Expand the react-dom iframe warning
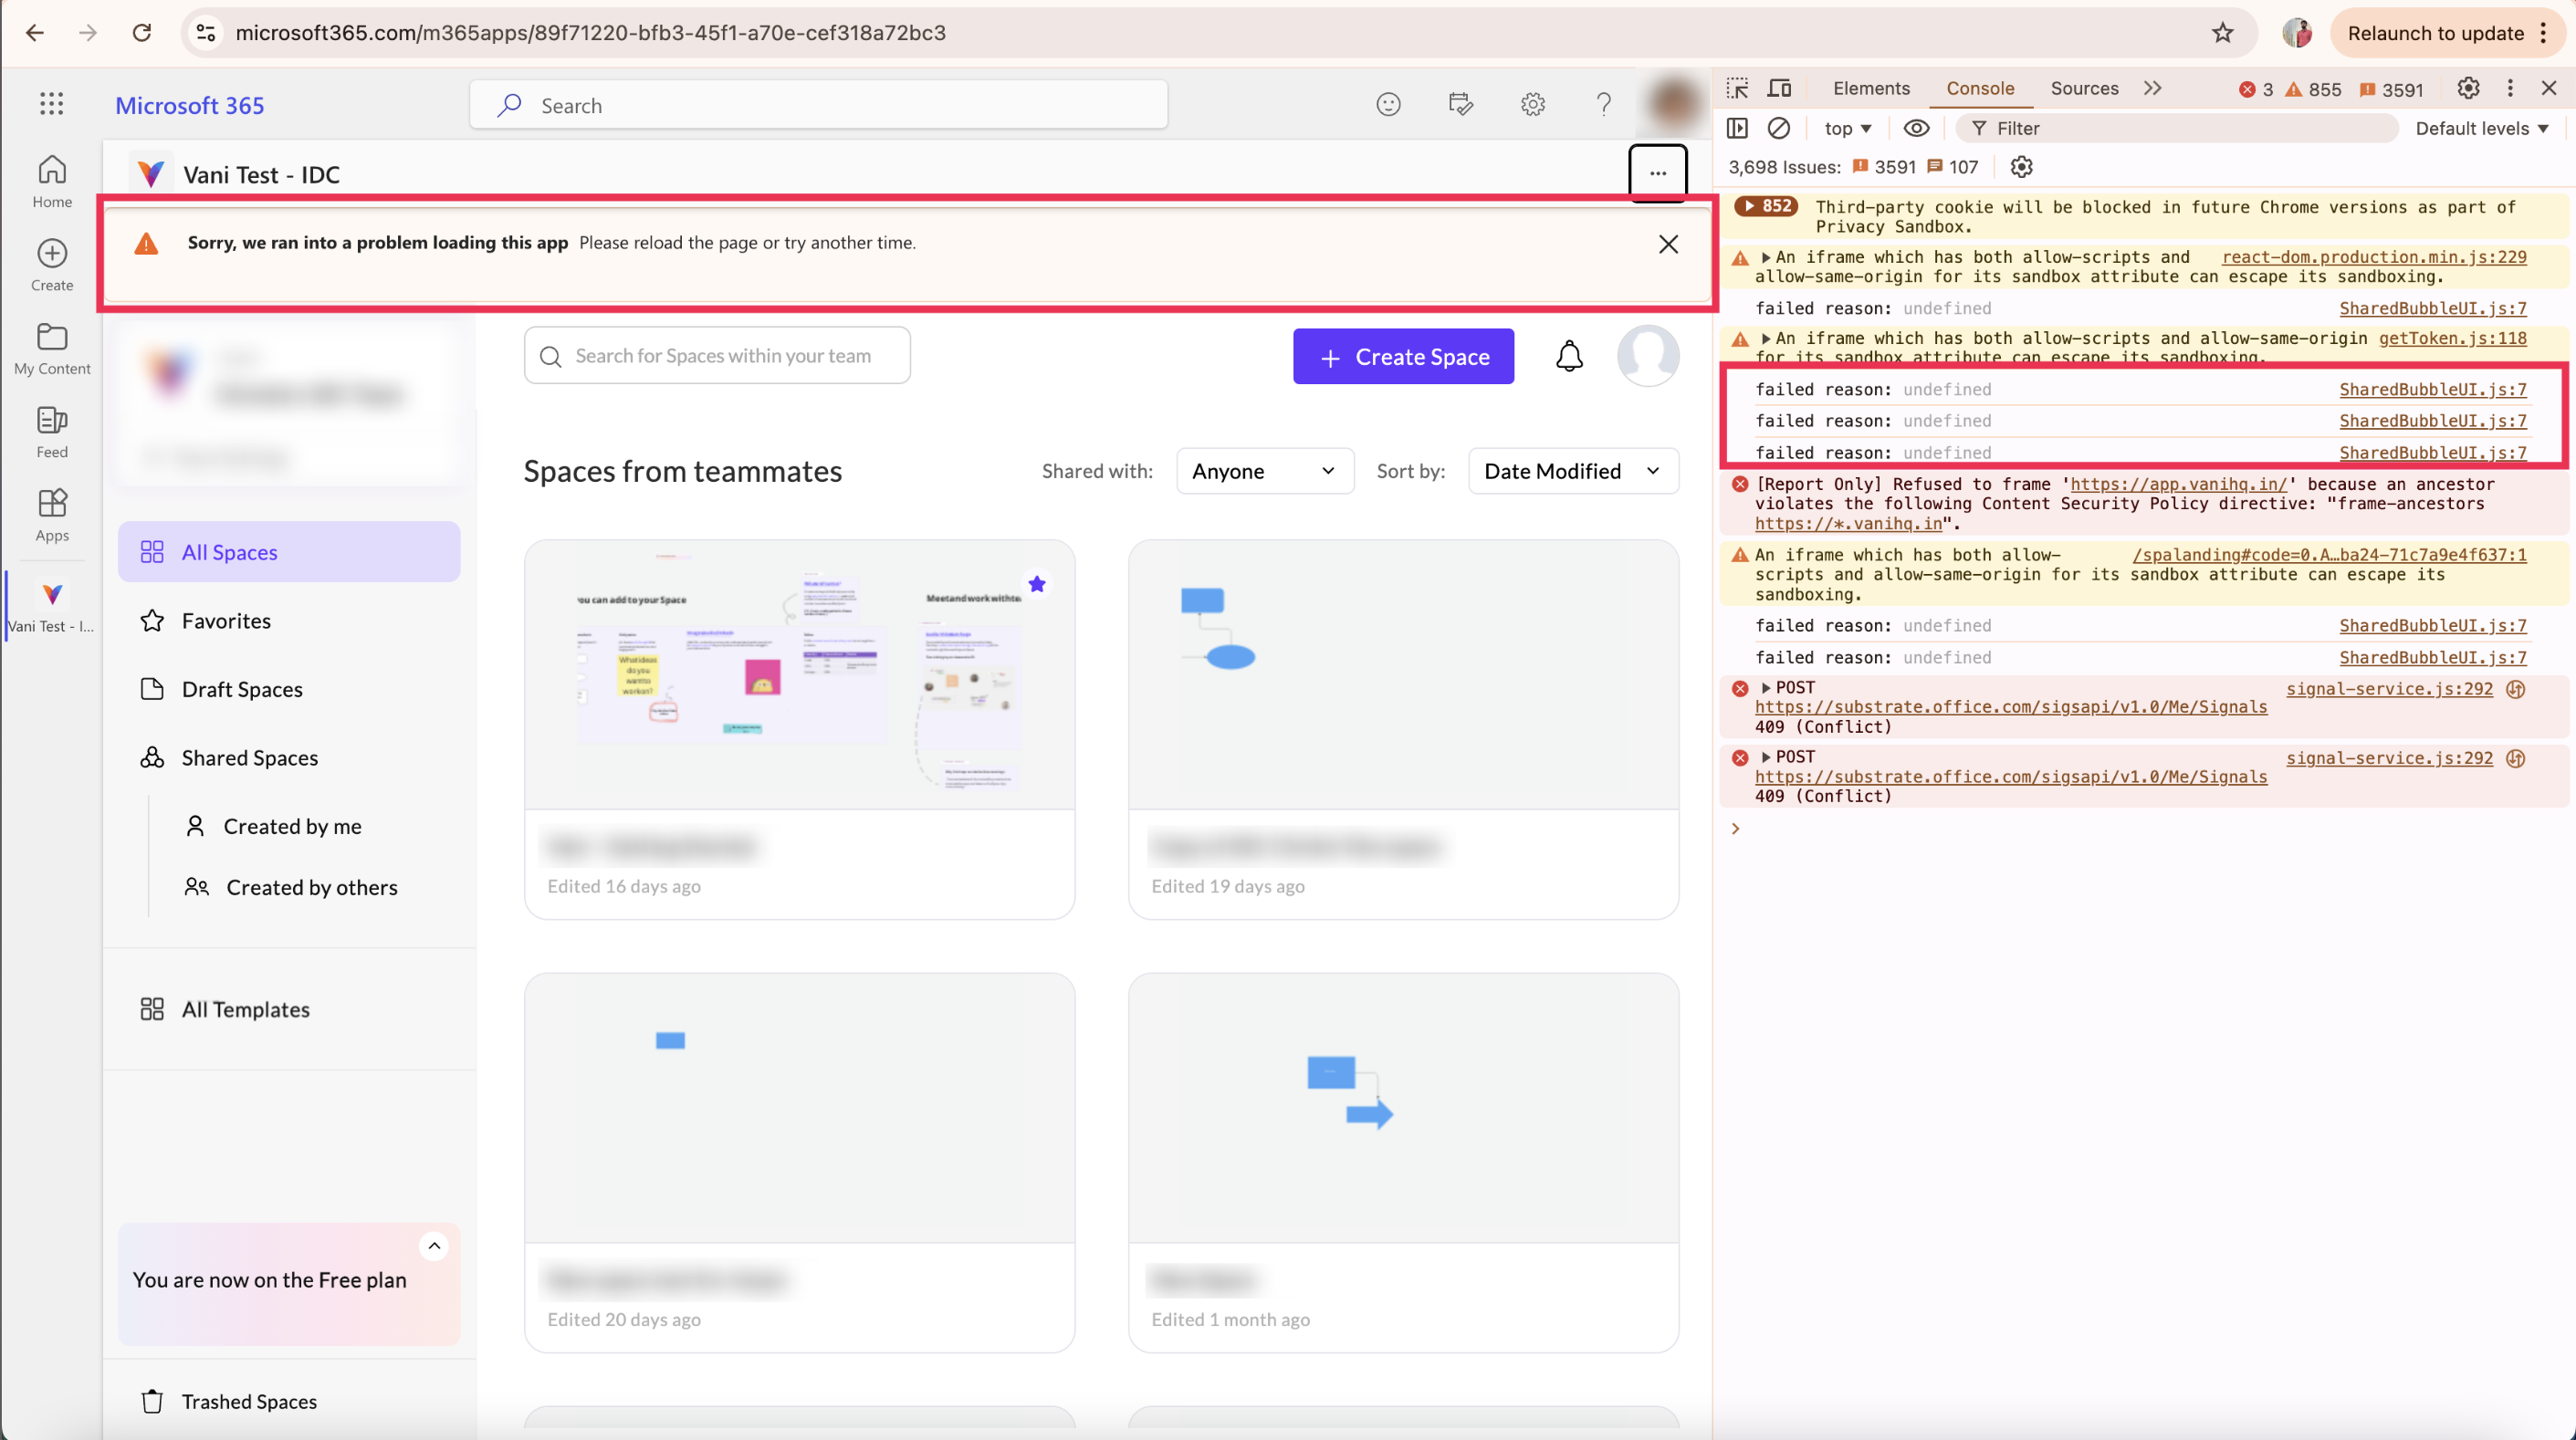2576x1440 pixels. pos(1766,257)
